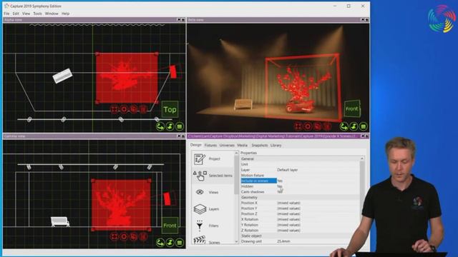Viewport: 458px width, 257px height.
Task: Click the green curved-arrow icon in Alpha view
Action: (x=160, y=126)
